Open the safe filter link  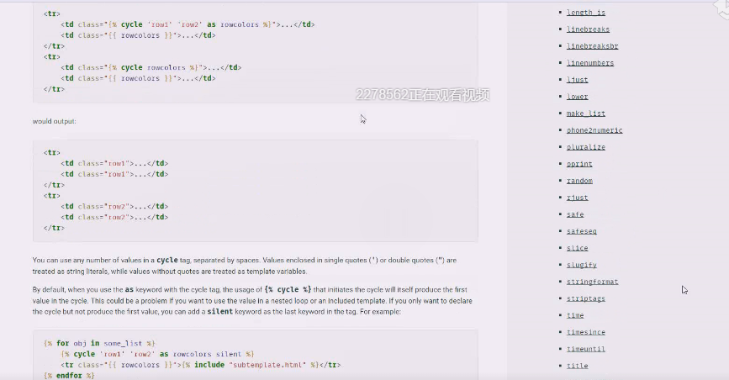(x=575, y=214)
